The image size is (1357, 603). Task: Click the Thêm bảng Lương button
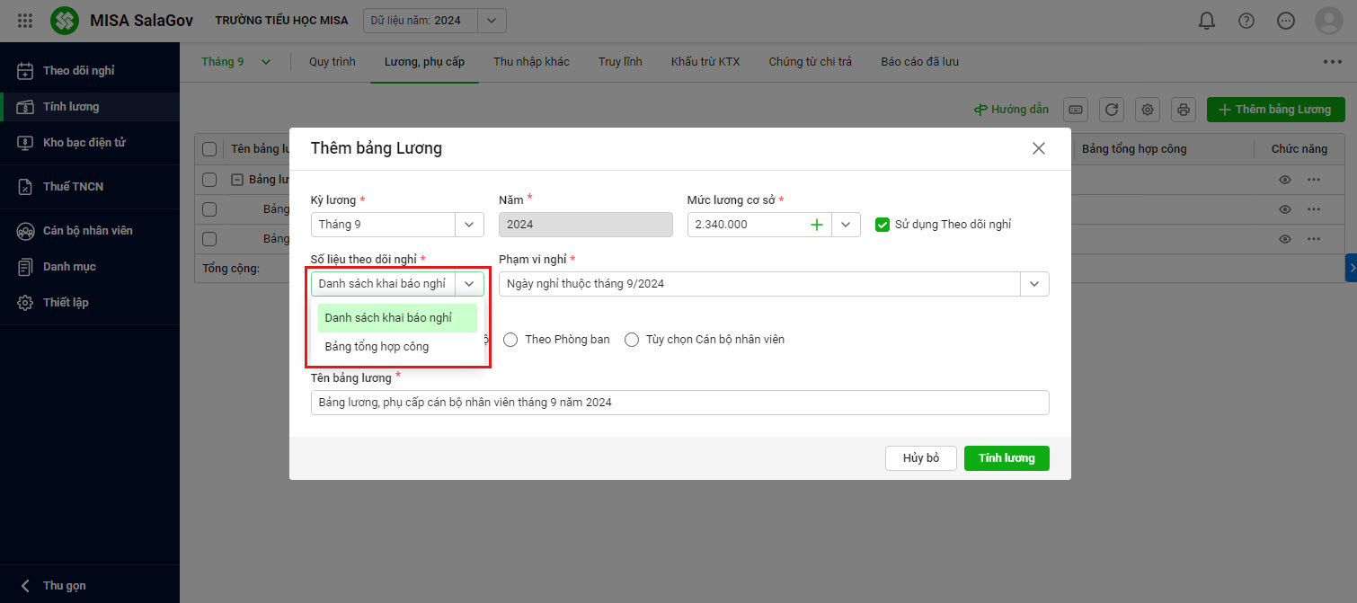click(1275, 110)
